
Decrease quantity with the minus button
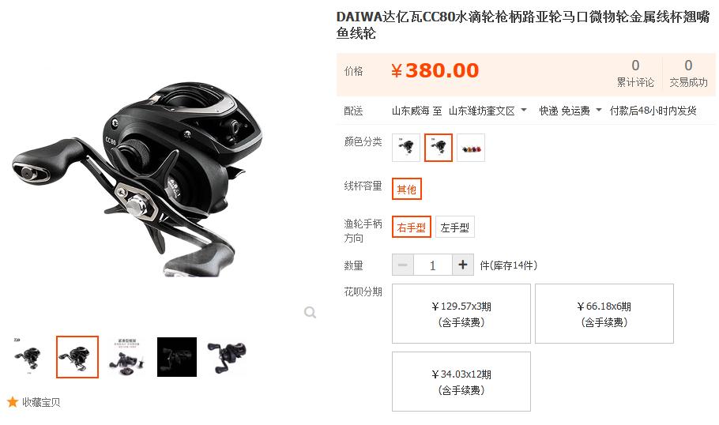[x=403, y=265]
